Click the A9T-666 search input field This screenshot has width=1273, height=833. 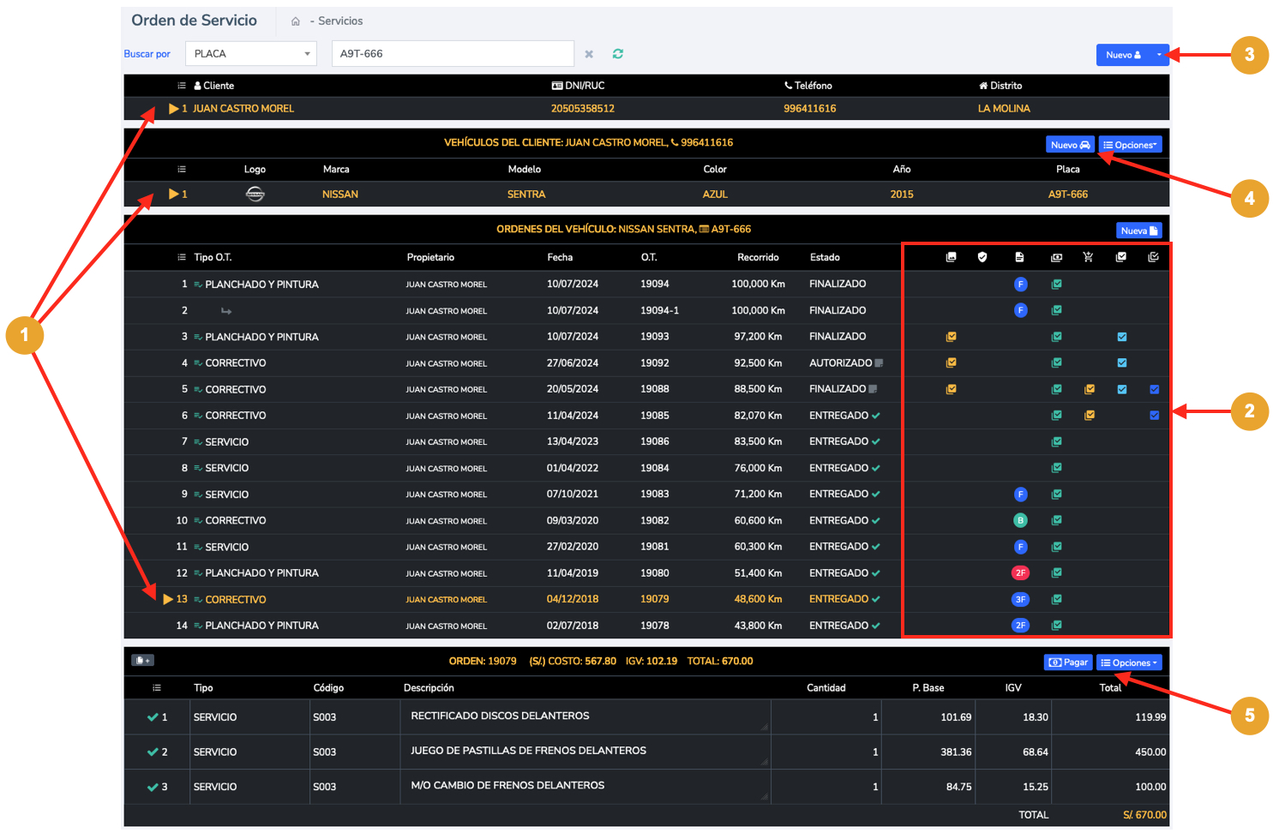pyautogui.click(x=452, y=54)
